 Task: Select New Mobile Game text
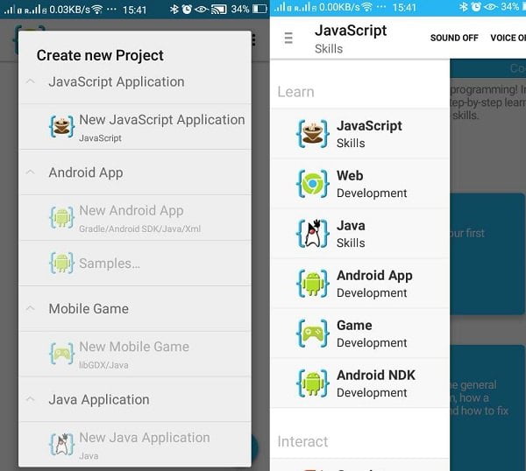134,347
